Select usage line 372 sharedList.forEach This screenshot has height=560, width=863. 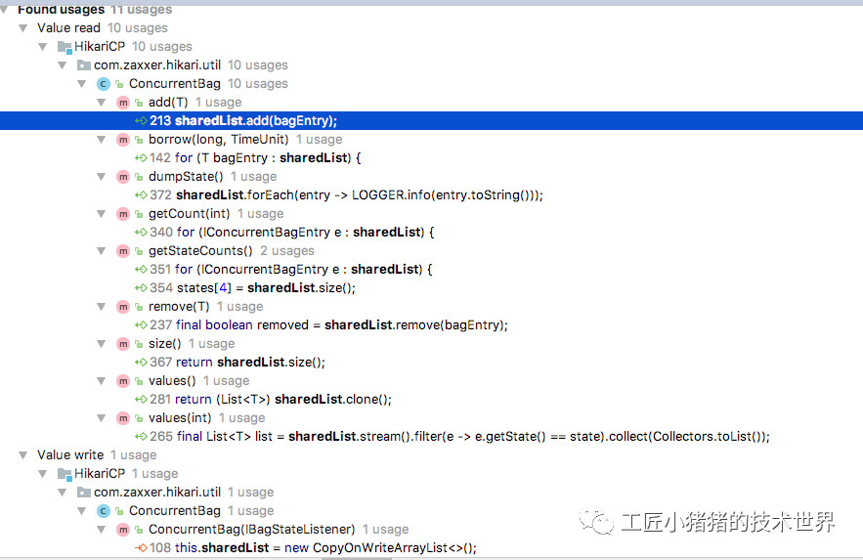346,195
